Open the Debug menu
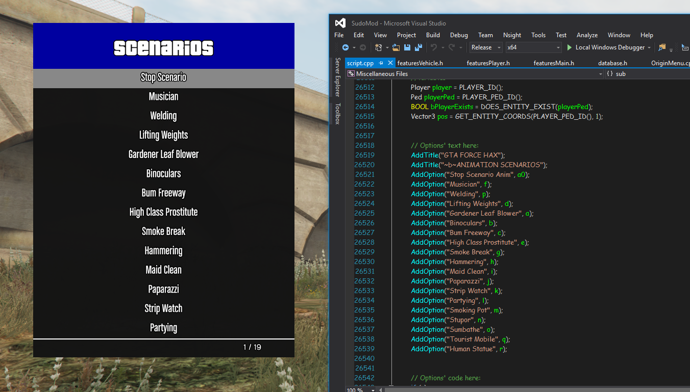The height and width of the screenshot is (392, 690). point(459,35)
